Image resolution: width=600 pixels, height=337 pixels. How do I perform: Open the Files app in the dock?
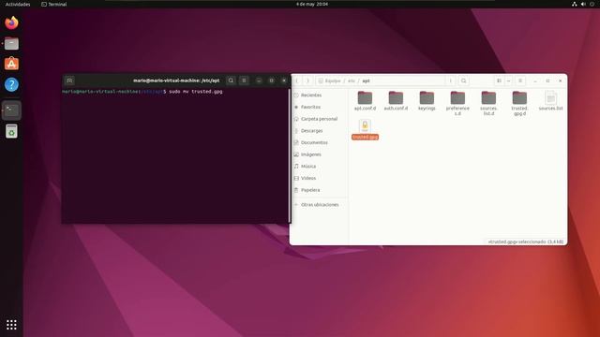(x=11, y=44)
